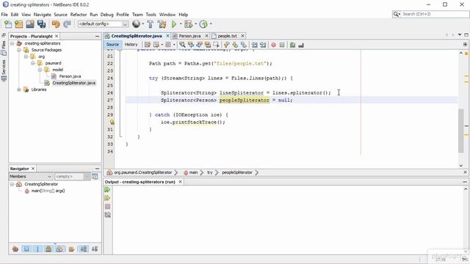Click the editor vertical scrollbar thumb
The image size is (470, 264).
click(x=461, y=131)
